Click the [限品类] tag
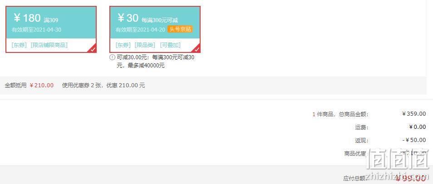The image size is (433, 184). click(x=145, y=45)
